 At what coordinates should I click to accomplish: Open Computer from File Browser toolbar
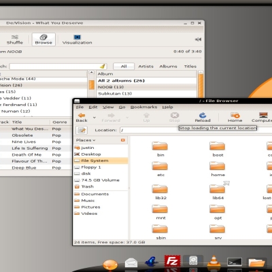tap(262, 117)
